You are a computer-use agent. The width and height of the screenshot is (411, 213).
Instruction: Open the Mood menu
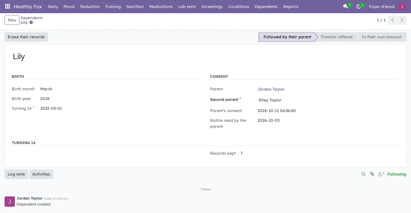pos(69,6)
